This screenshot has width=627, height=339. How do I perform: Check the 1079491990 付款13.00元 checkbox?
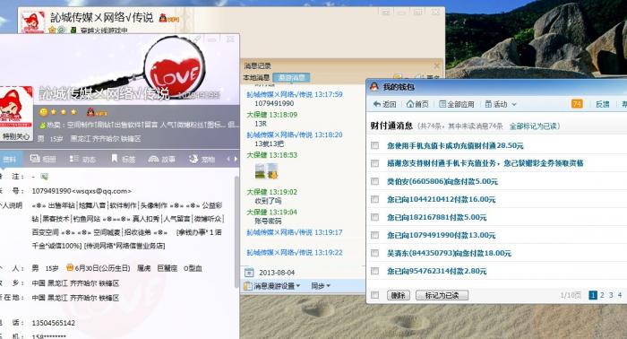374,235
